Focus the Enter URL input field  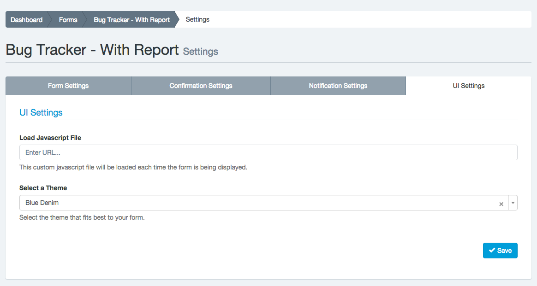coord(268,152)
